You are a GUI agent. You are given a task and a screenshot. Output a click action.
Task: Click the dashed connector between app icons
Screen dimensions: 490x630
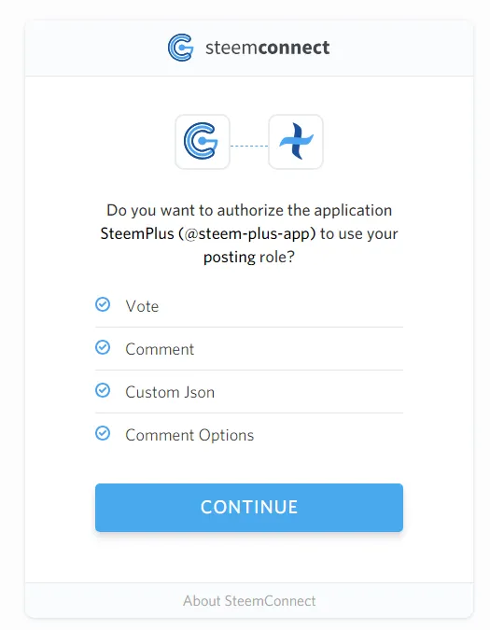249,146
